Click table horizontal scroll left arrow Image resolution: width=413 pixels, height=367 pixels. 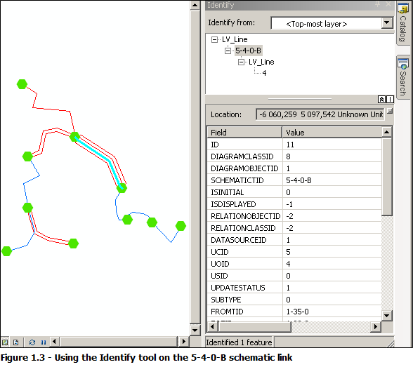213,327
